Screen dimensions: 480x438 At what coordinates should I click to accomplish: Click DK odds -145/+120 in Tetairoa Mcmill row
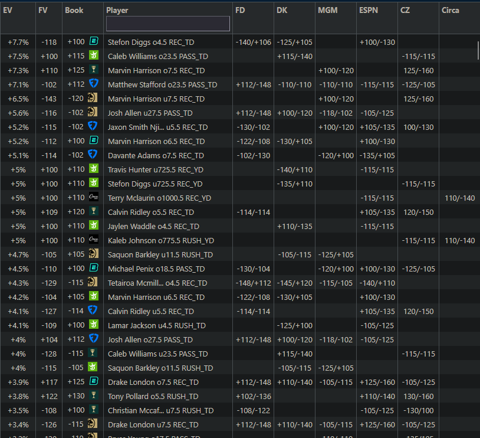tap(294, 283)
